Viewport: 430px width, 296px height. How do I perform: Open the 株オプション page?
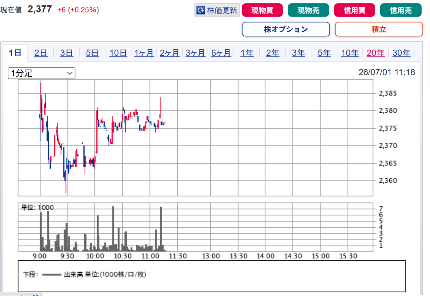point(286,29)
